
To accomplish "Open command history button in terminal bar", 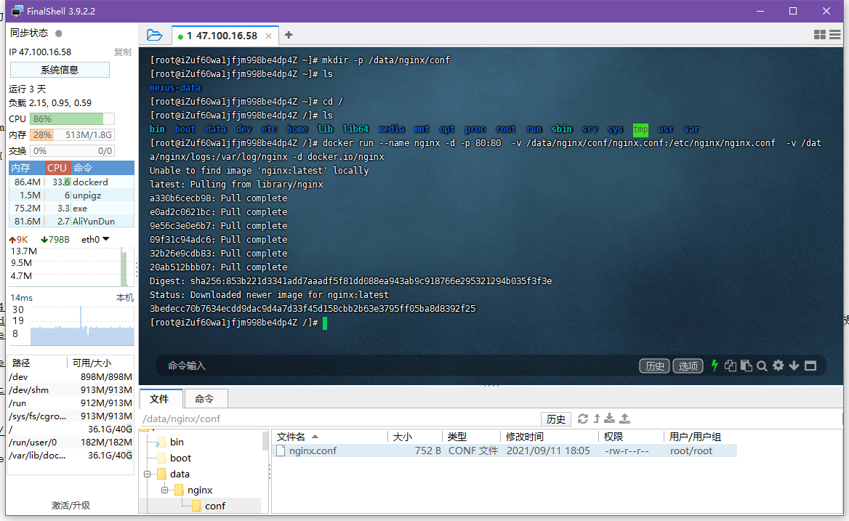I will click(655, 366).
